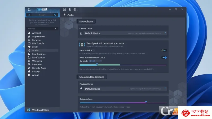This screenshot has height=119, width=212.
Task: Click the Speakers/Headphones section header
Action: [x=92, y=77]
